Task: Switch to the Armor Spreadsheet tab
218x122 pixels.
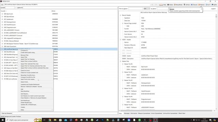Action: 157,114
